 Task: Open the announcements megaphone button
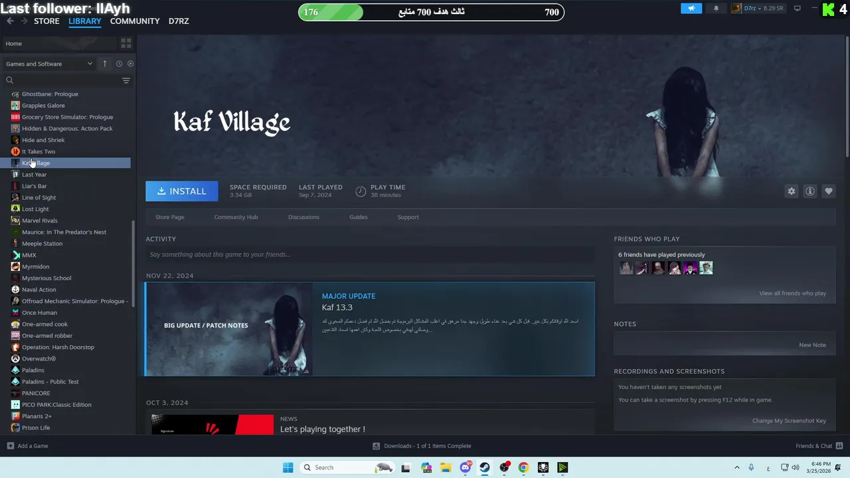point(691,9)
